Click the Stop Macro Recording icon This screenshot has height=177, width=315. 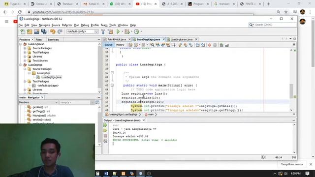pos(215,45)
